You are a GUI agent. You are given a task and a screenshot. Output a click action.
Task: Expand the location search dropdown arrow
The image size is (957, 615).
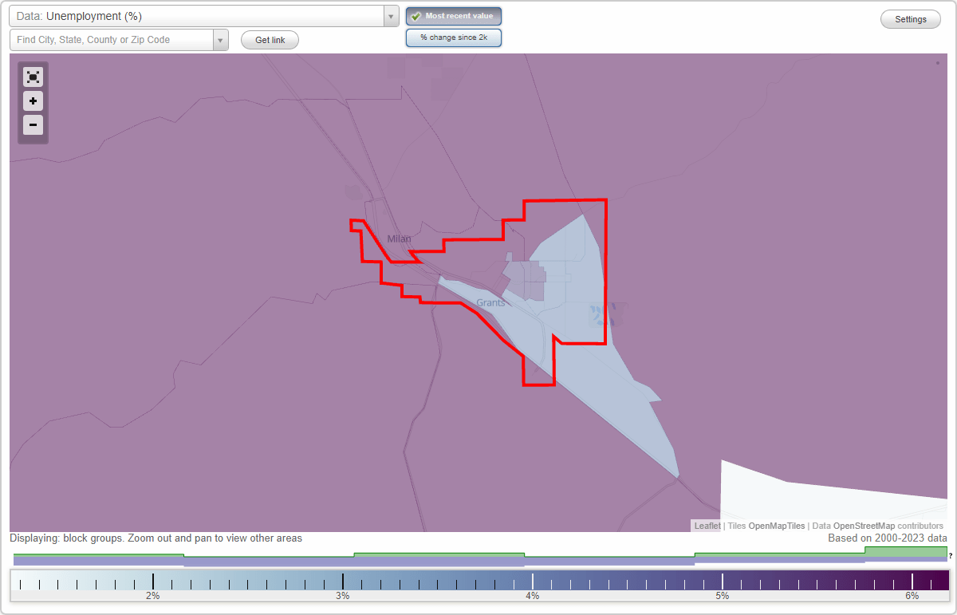pyautogui.click(x=221, y=40)
